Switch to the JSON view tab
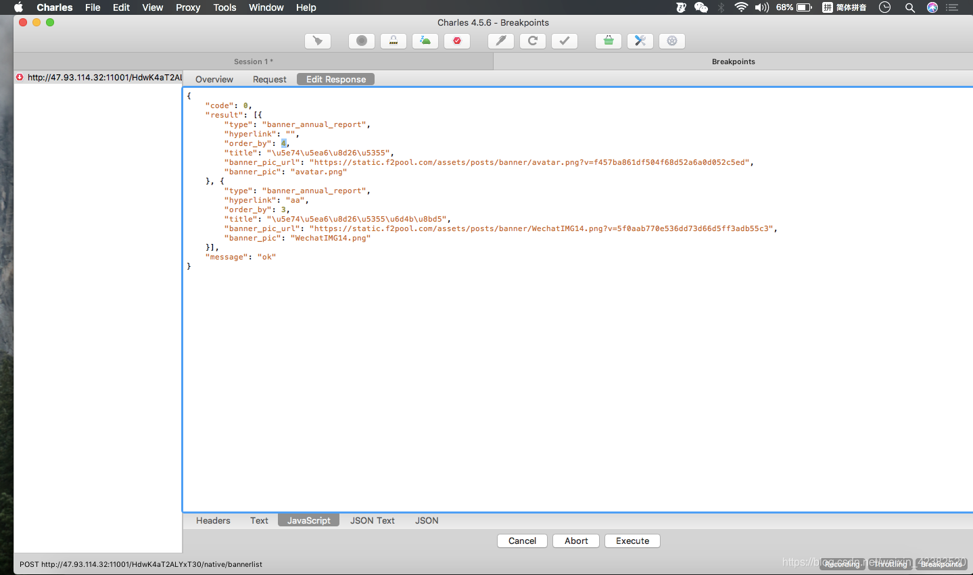 [427, 520]
